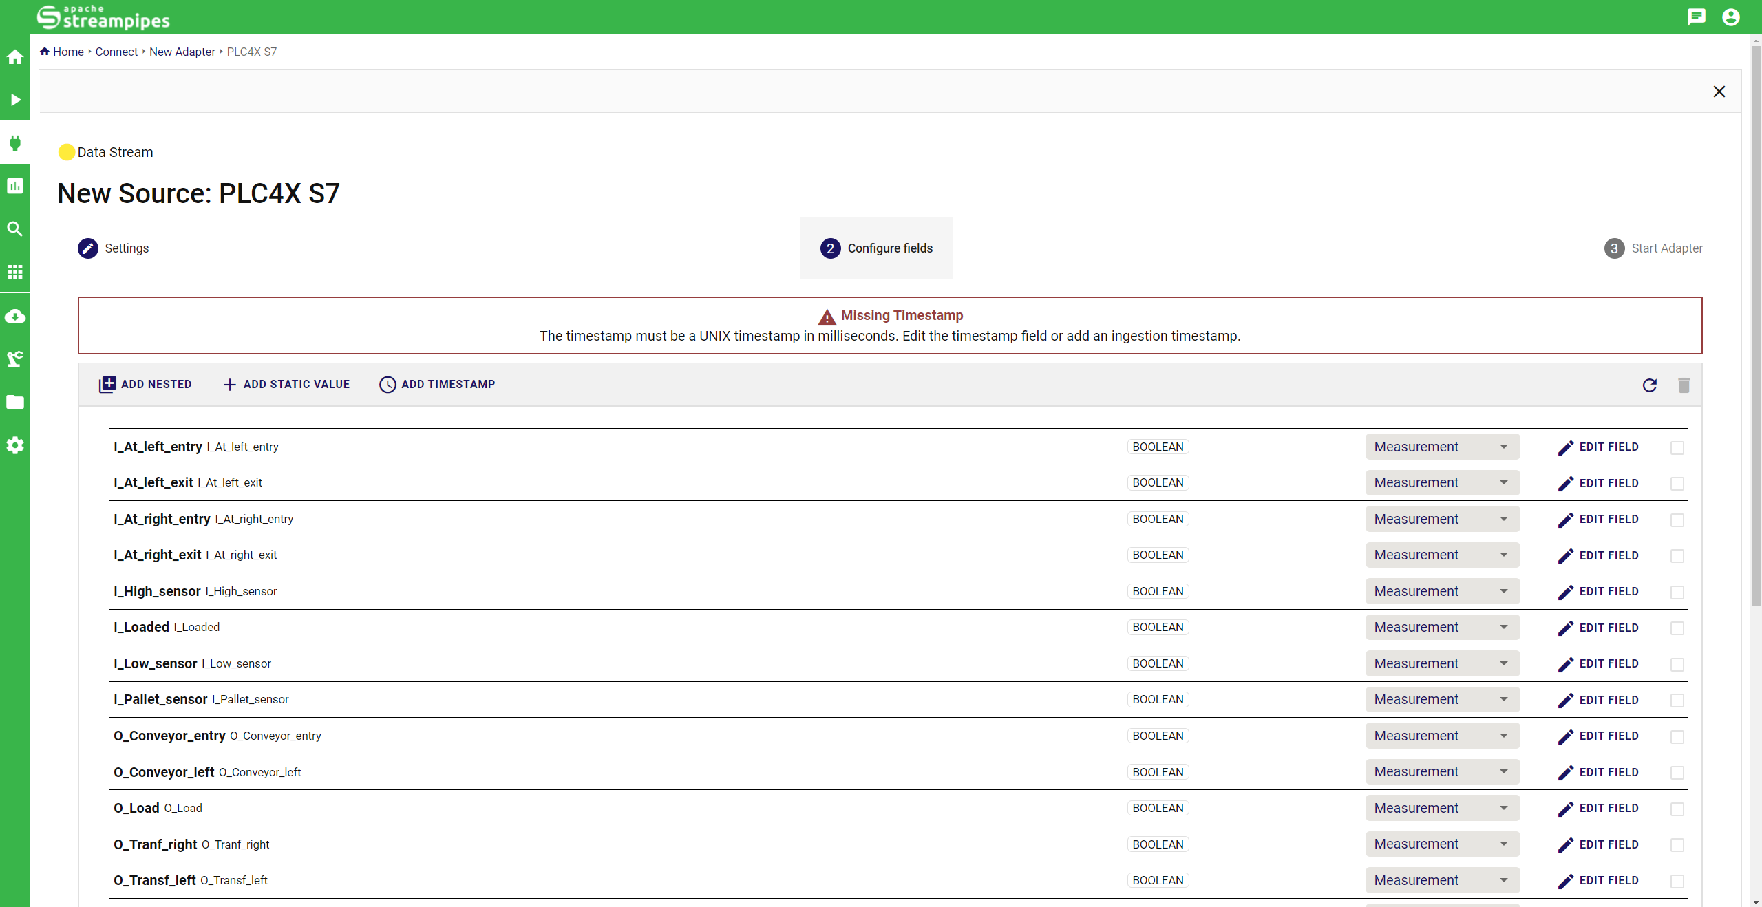Click the refresh schema icon
This screenshot has width=1762, height=907.
1649,385
